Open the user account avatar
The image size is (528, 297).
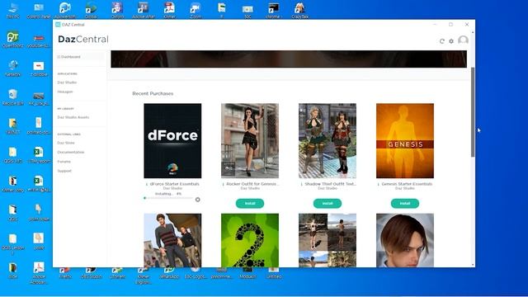click(463, 40)
